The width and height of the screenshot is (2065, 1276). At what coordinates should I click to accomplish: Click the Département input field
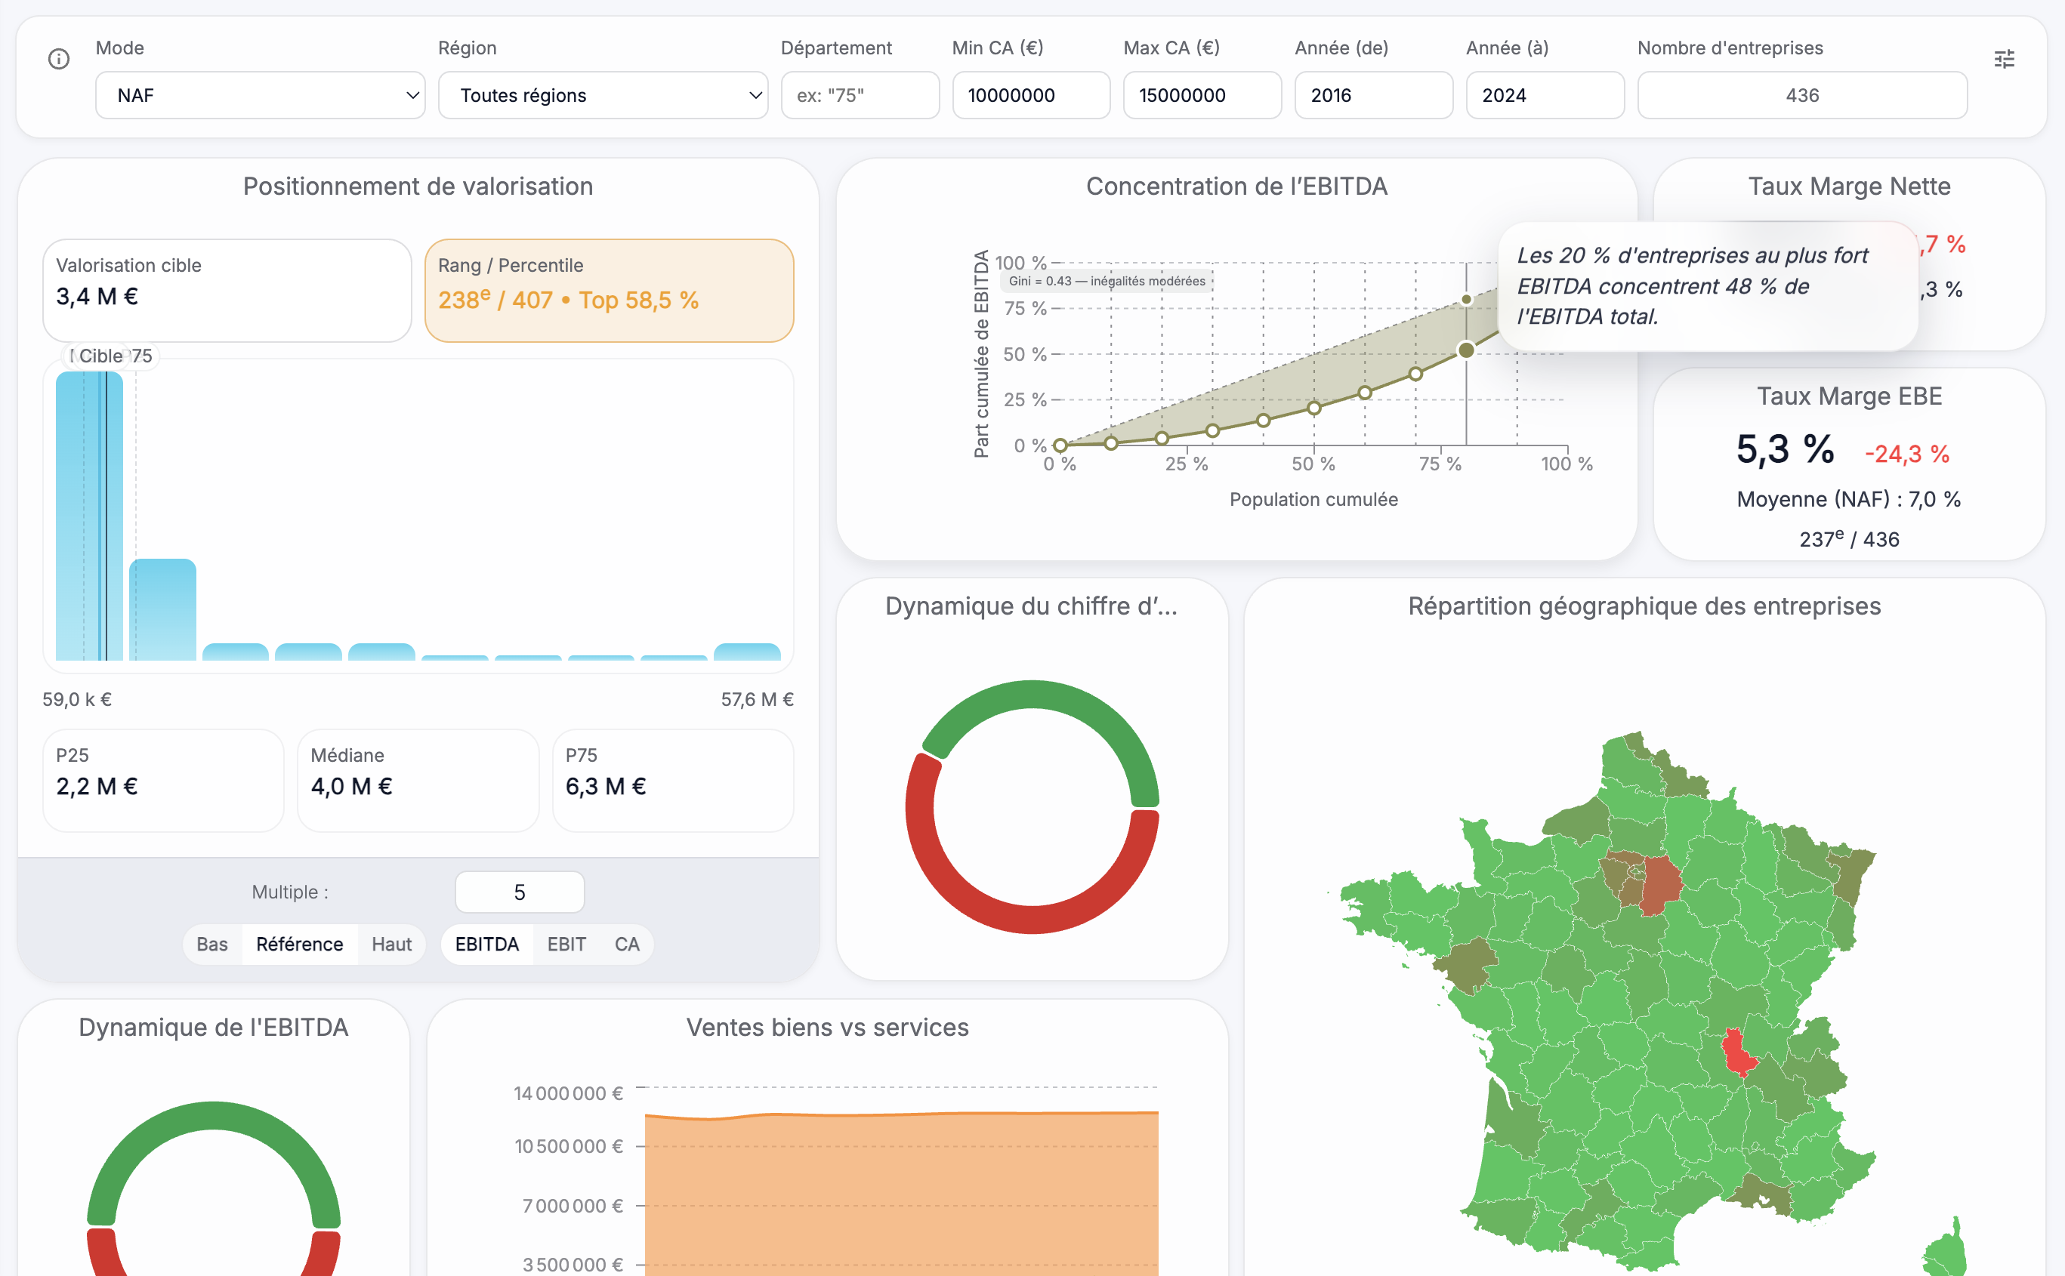point(860,95)
